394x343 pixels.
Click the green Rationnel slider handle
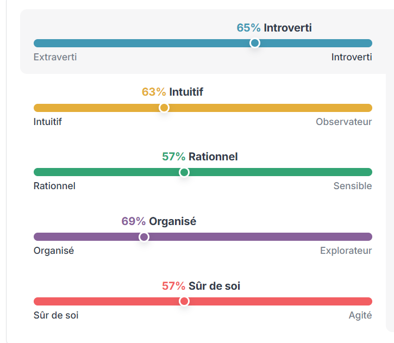point(184,172)
